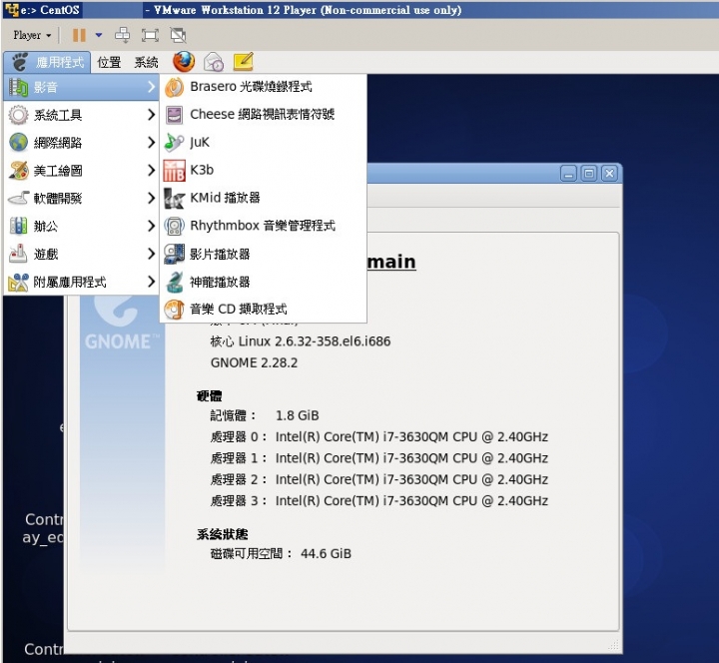
Task: Open the 系統工具 submenu
Action: coord(82,115)
